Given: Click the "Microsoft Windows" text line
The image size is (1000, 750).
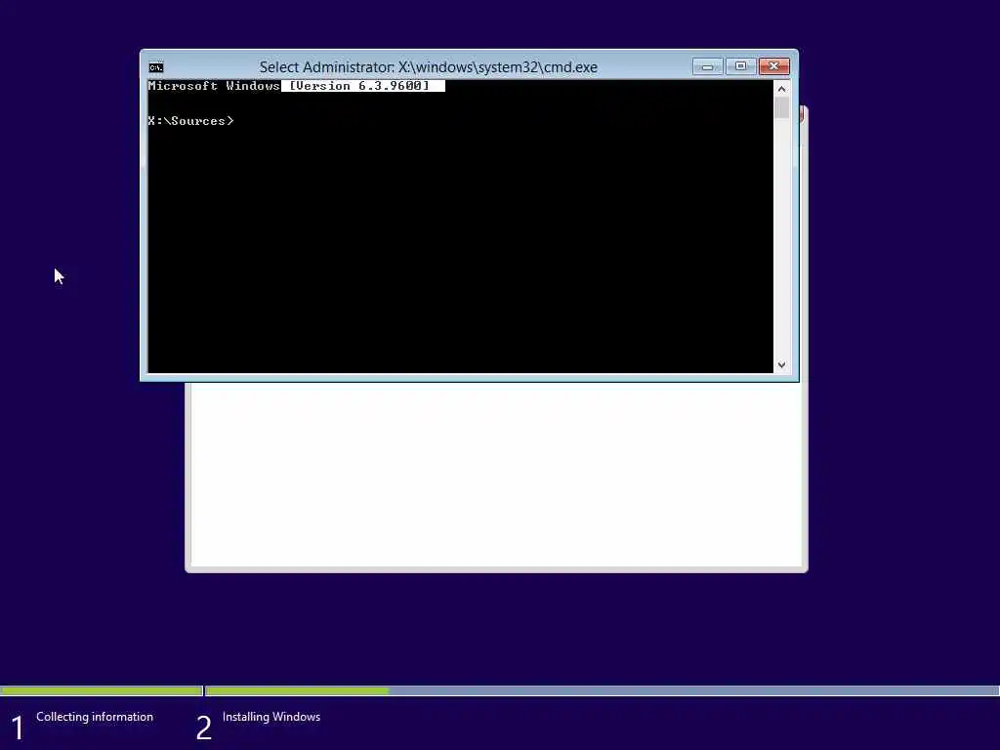Looking at the screenshot, I should point(214,86).
